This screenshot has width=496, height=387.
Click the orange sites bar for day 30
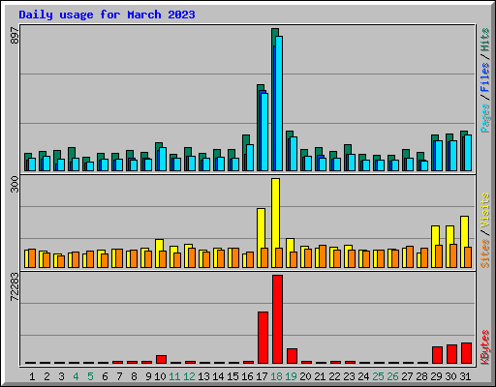[453, 255]
